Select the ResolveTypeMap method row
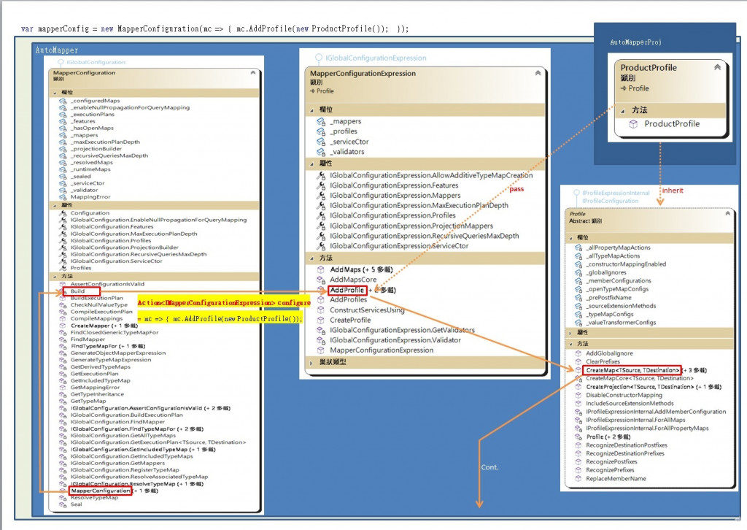Viewport: 747px width, 530px height. pyautogui.click(x=94, y=498)
